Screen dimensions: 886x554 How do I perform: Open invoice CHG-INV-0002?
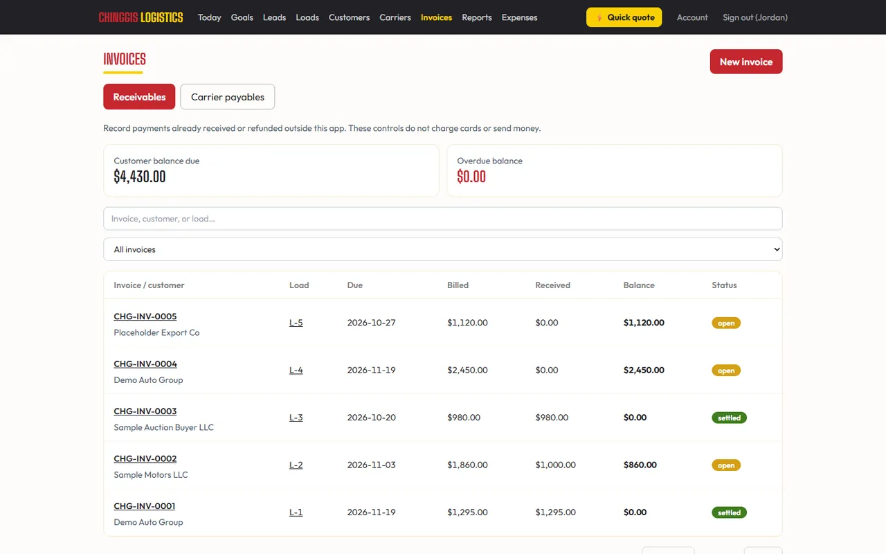(x=145, y=458)
